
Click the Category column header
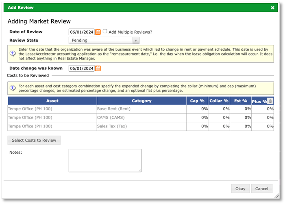click(141, 101)
